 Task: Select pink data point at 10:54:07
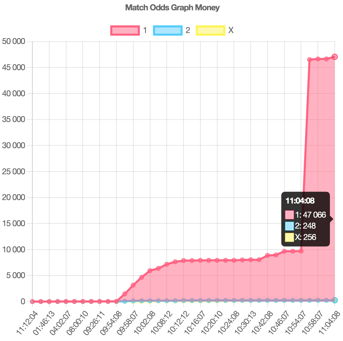tap(301, 251)
